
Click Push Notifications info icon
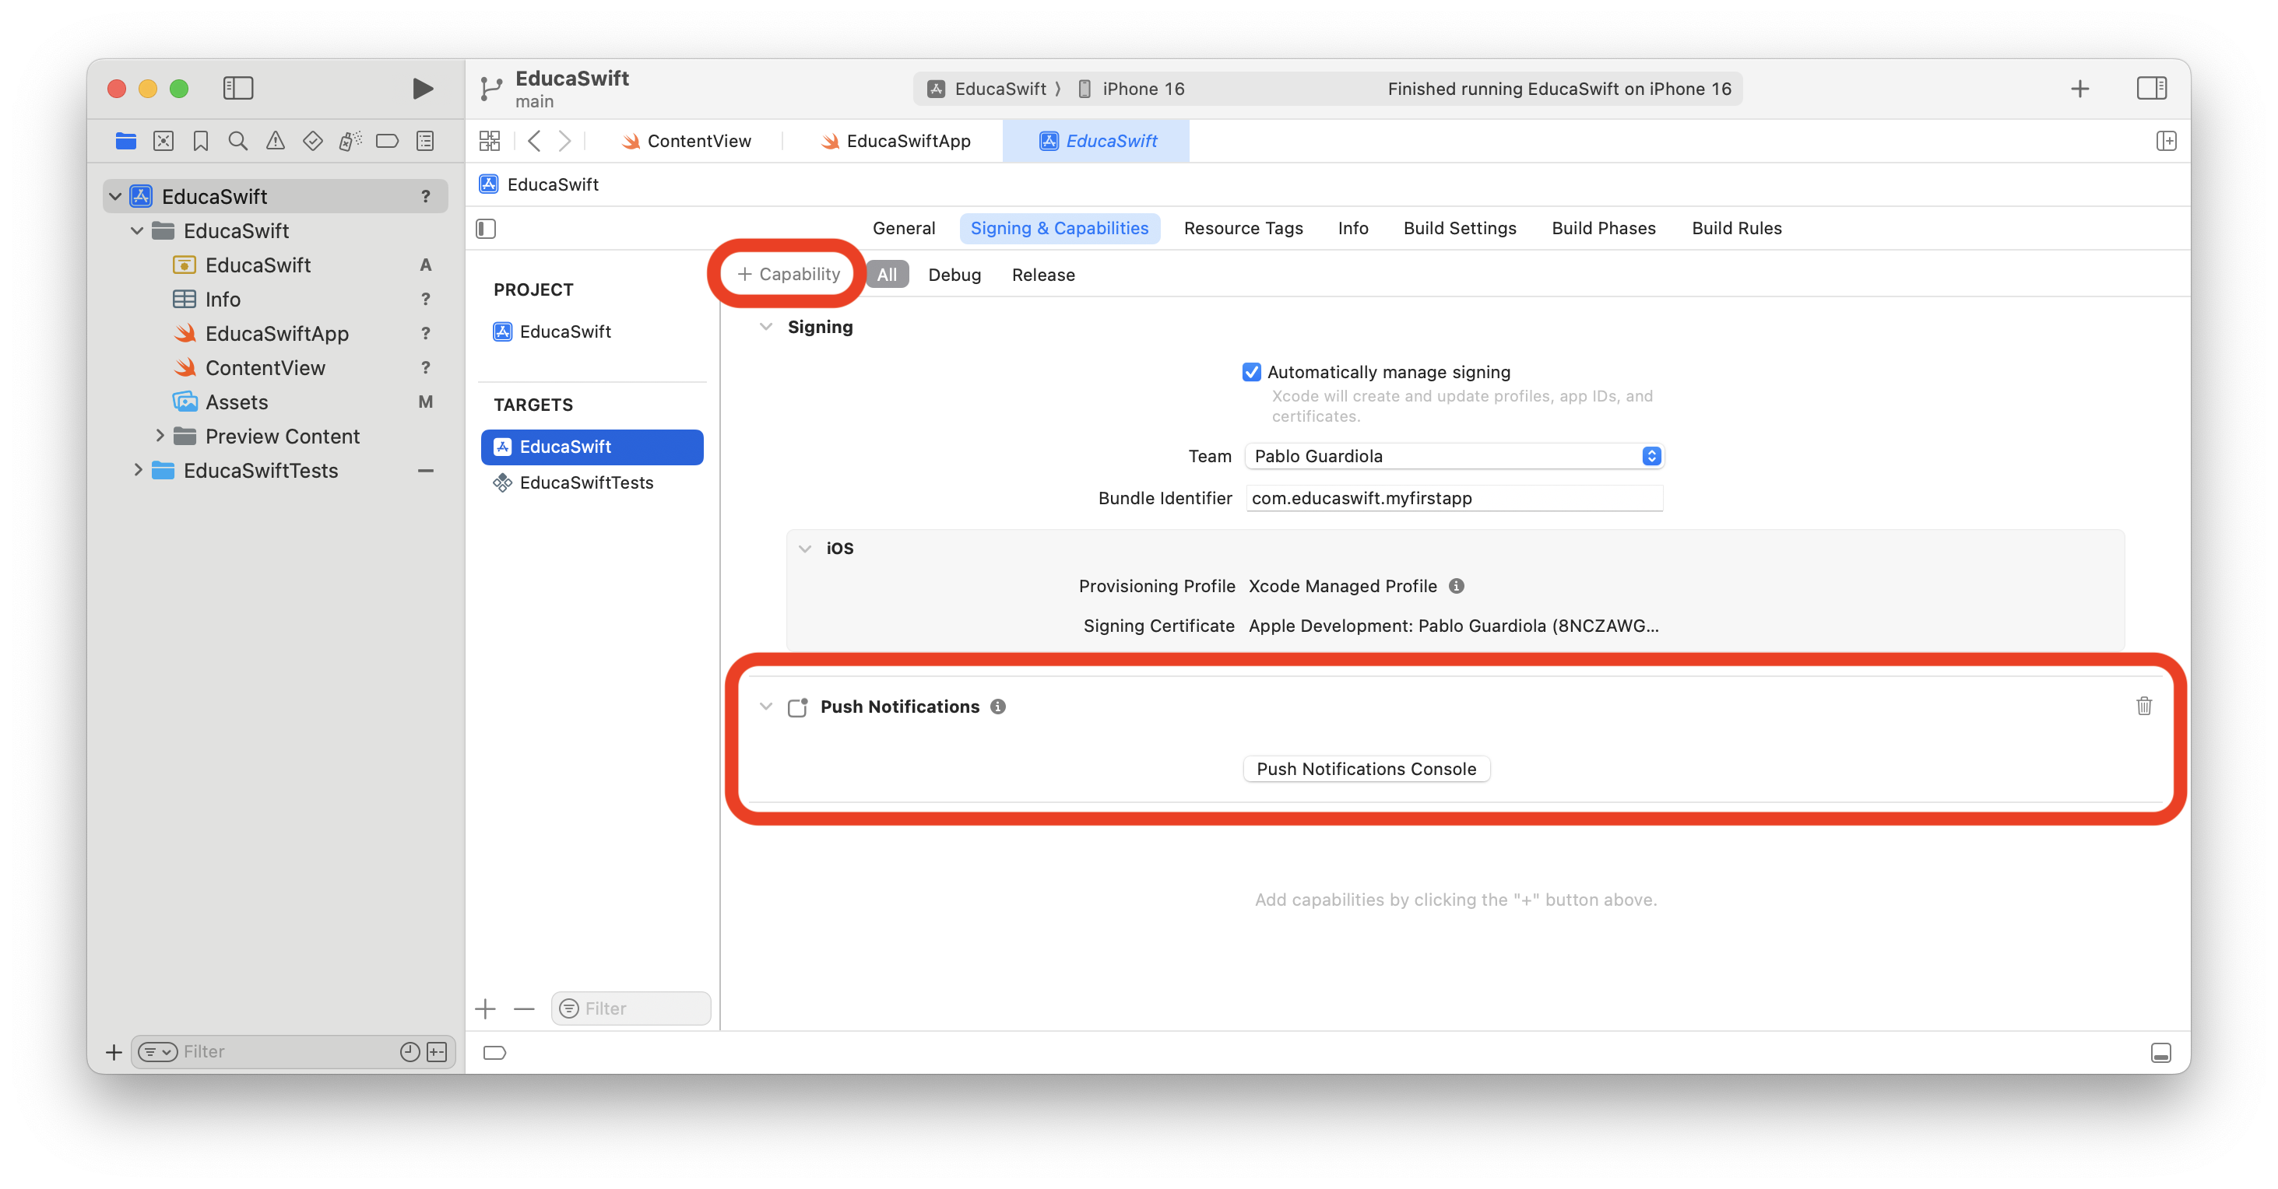click(x=997, y=707)
